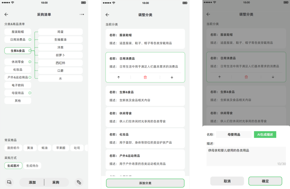Choose 西红柿 from the product list

[60, 63]
